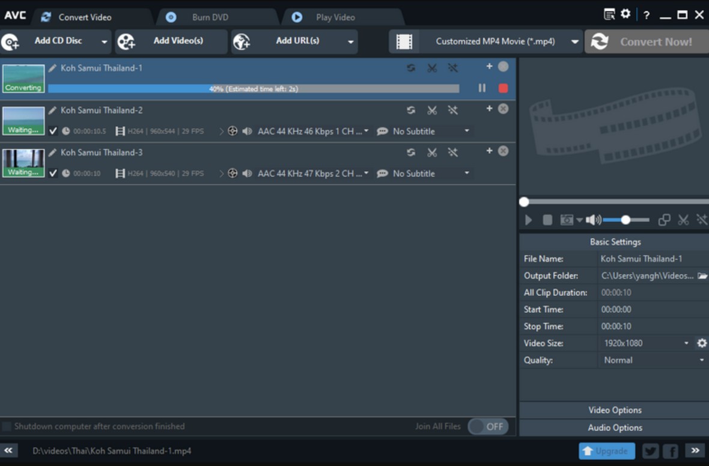Toggle the Join All Files OFF switch

click(488, 426)
